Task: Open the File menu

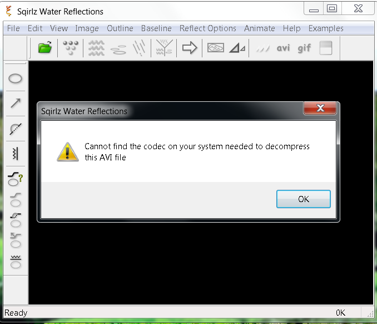Action: (x=13, y=28)
